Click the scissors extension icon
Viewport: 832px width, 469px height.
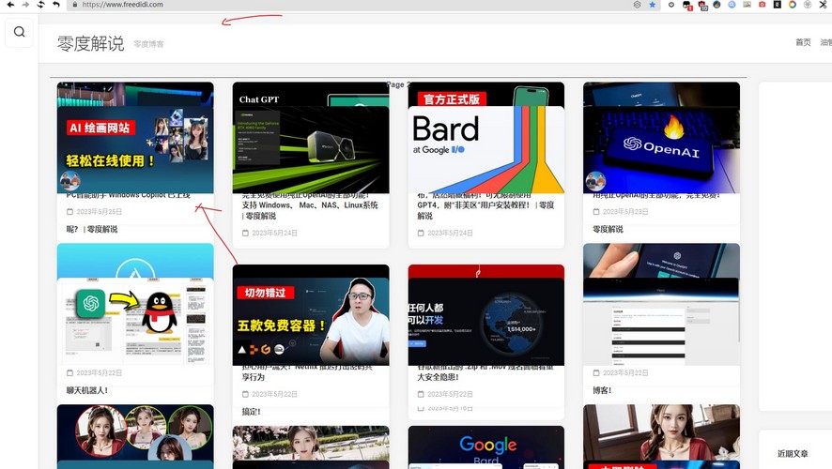(823, 5)
